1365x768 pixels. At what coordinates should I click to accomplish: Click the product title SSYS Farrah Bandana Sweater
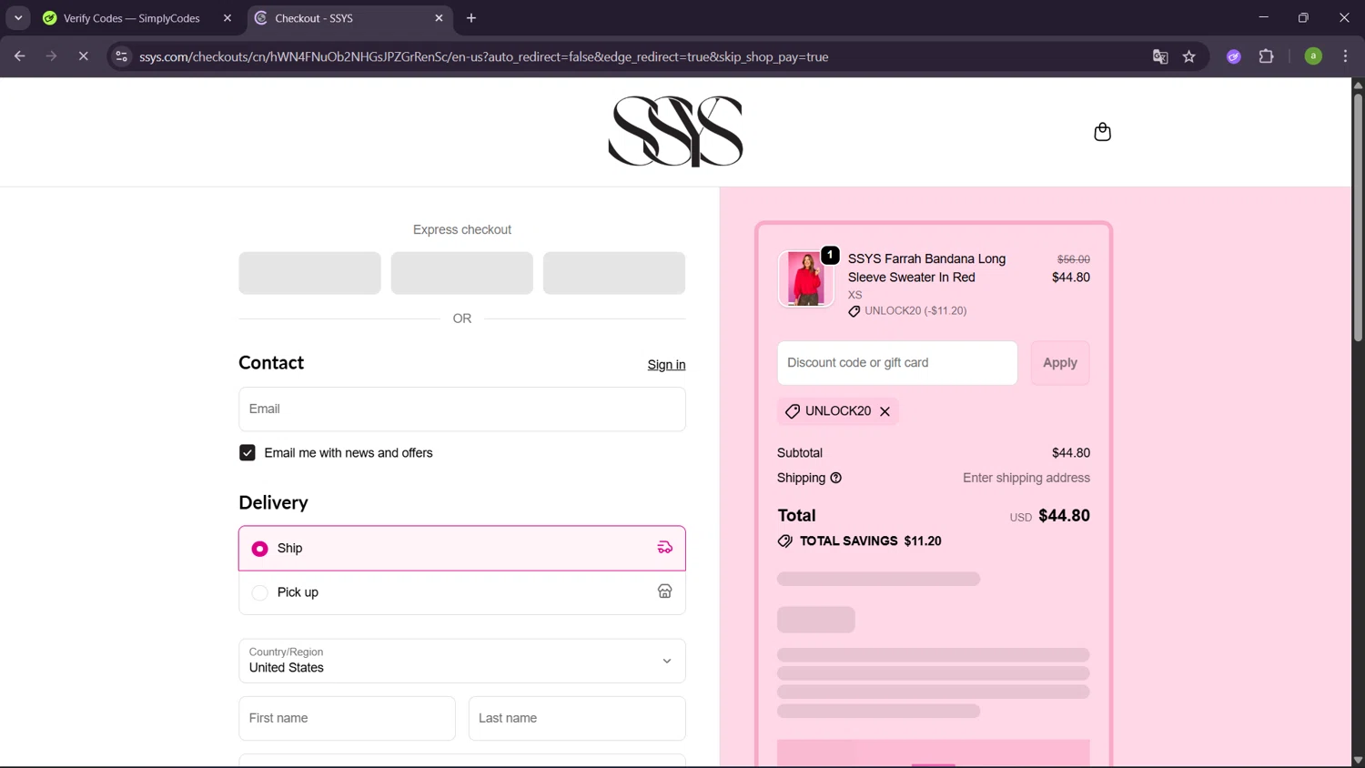point(926,268)
